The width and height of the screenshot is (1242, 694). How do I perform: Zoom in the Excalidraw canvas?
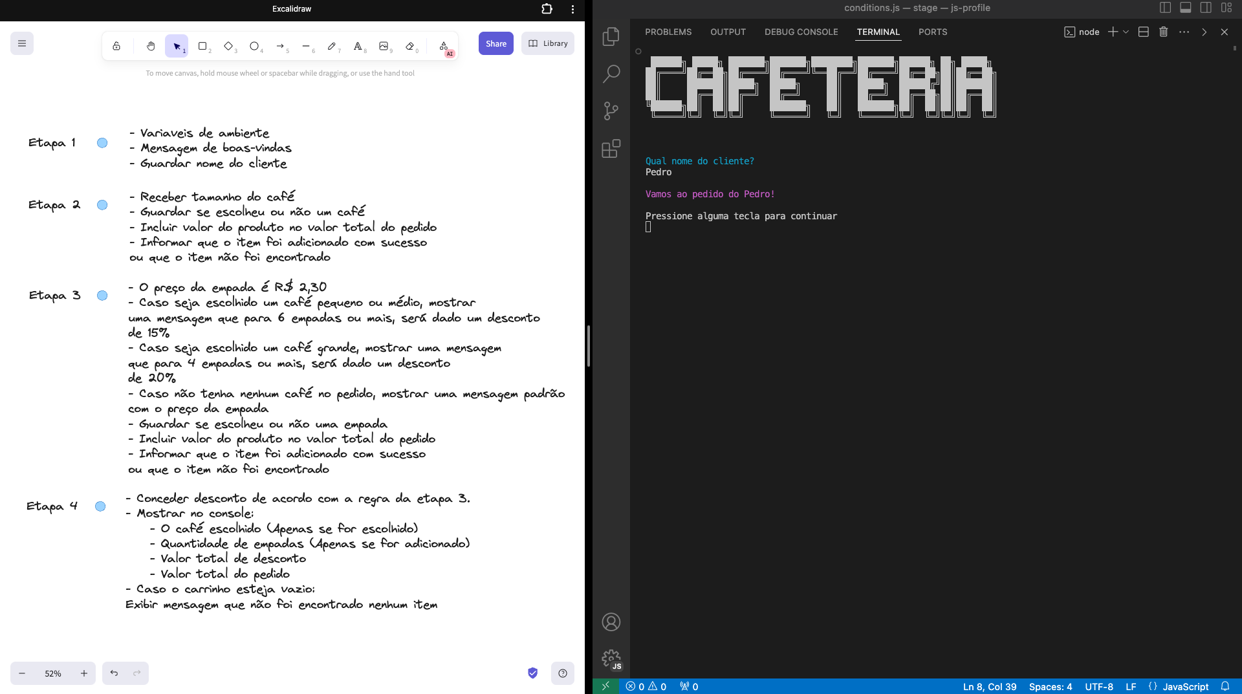pos(84,673)
